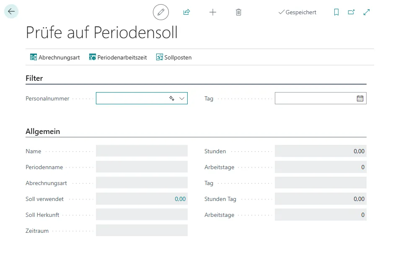Image resolution: width=398 pixels, height=260 pixels.
Task: Click sparkle icon in Personalnummer field
Action: [x=172, y=98]
